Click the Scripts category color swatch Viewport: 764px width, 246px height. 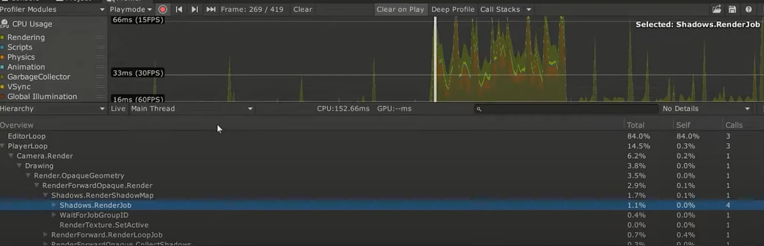(x=3, y=47)
